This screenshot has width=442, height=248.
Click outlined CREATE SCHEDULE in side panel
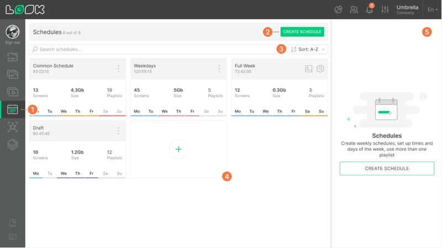[x=387, y=168]
